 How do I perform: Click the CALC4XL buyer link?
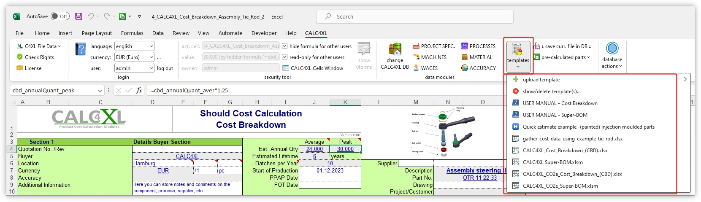tap(187, 156)
